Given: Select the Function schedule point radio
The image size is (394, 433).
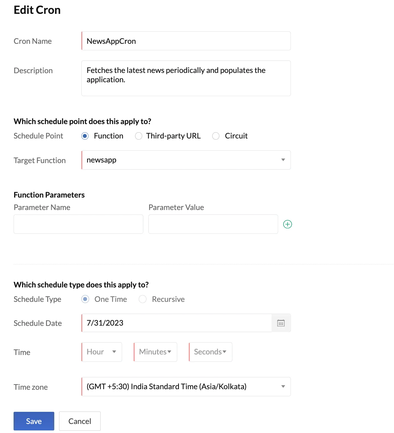Looking at the screenshot, I should click(85, 136).
